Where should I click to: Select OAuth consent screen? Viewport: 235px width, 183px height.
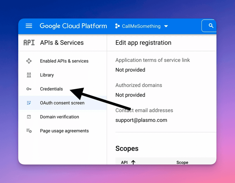click(x=62, y=103)
